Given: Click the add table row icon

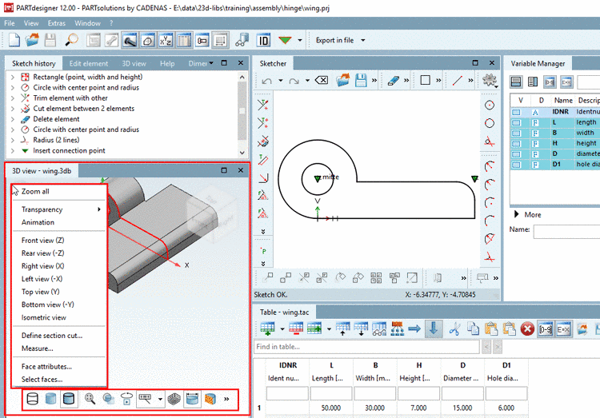Looking at the screenshot, I should (267, 329).
